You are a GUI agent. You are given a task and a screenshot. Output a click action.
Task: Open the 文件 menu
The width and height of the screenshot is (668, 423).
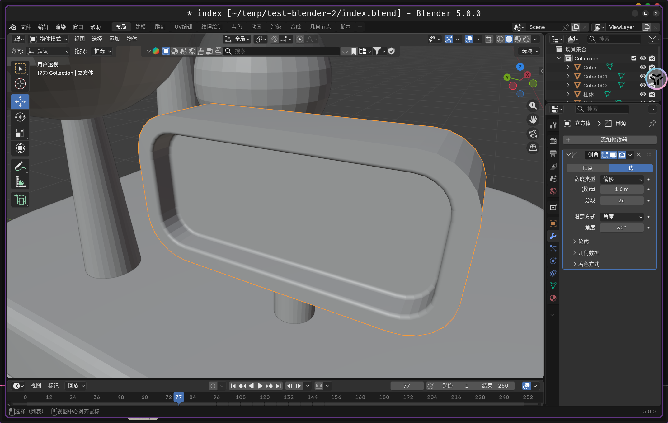point(26,27)
